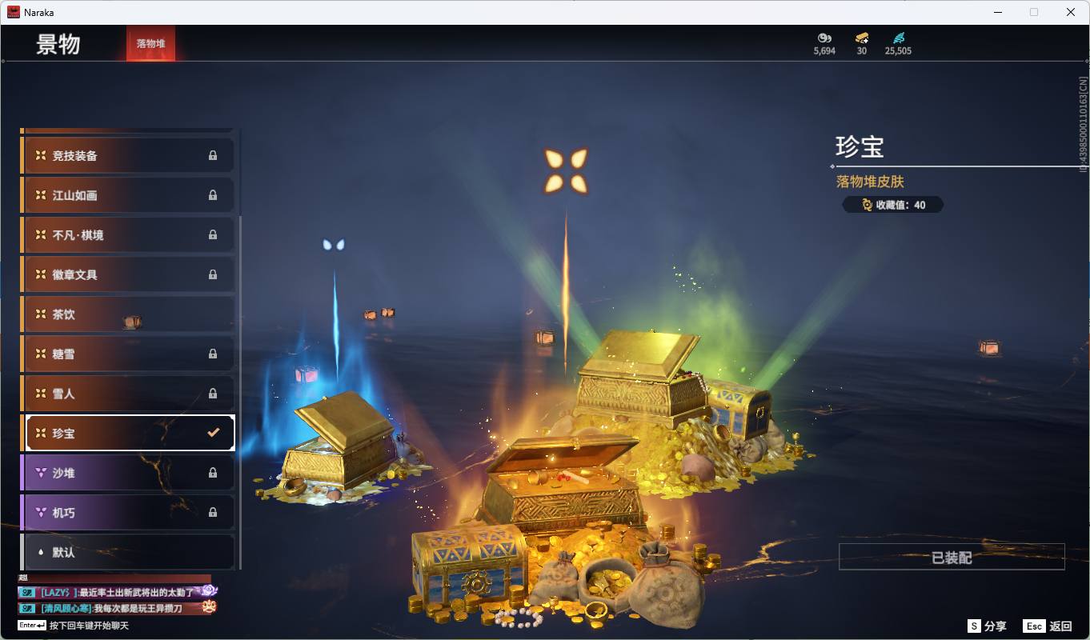This screenshot has width=1090, height=640.
Task: Click the channel icon before 清风顾心寒's message
Action: coord(28,608)
